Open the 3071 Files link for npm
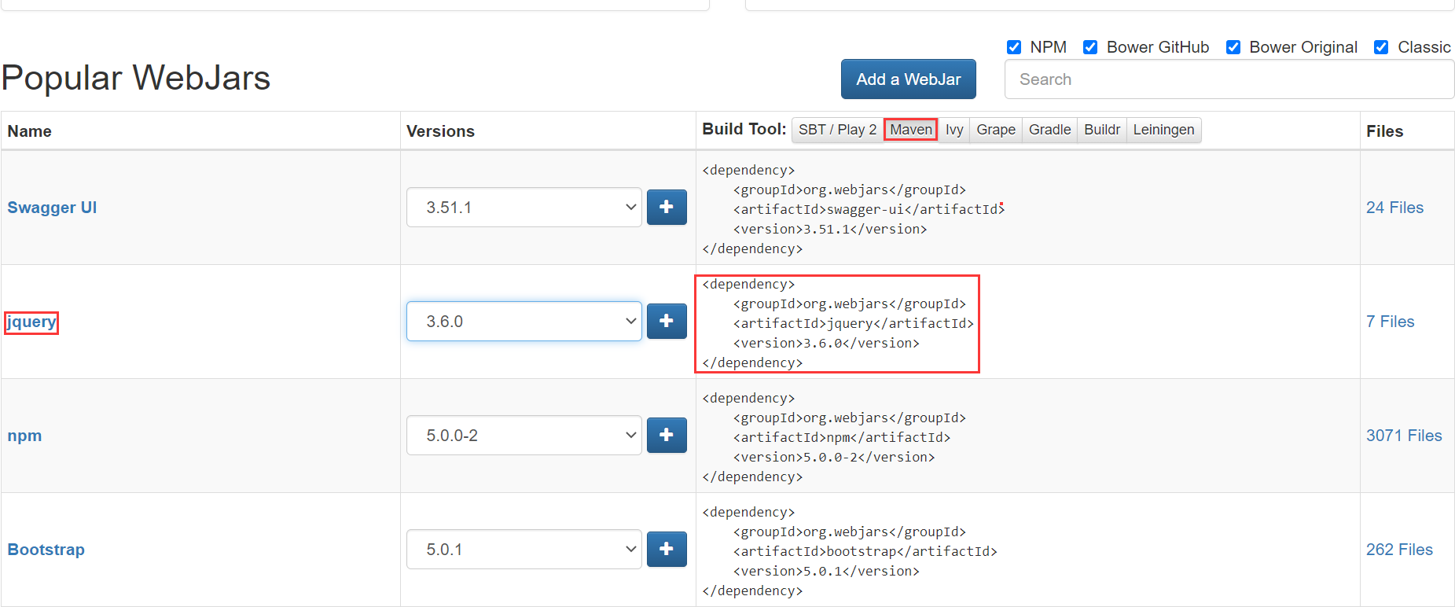 [1403, 436]
